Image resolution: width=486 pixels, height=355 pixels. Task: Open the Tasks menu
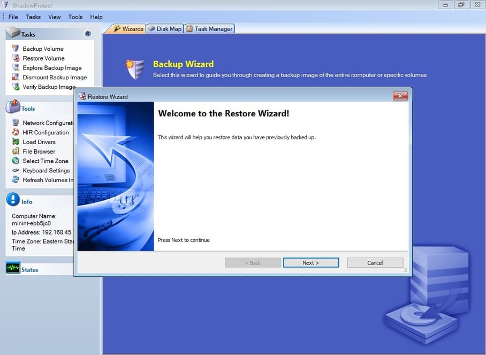pos(33,17)
